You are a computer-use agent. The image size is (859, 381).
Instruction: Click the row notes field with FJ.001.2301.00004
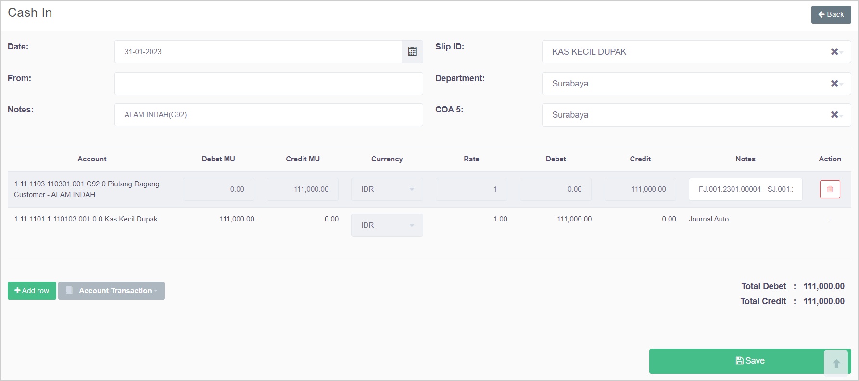click(745, 189)
